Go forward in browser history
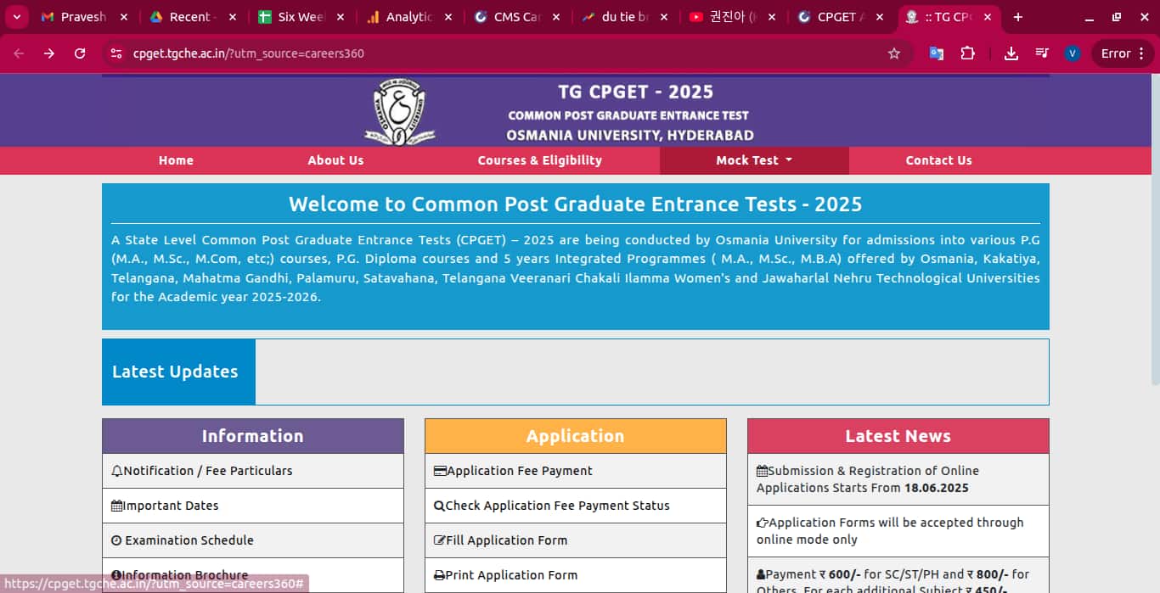 click(x=49, y=53)
